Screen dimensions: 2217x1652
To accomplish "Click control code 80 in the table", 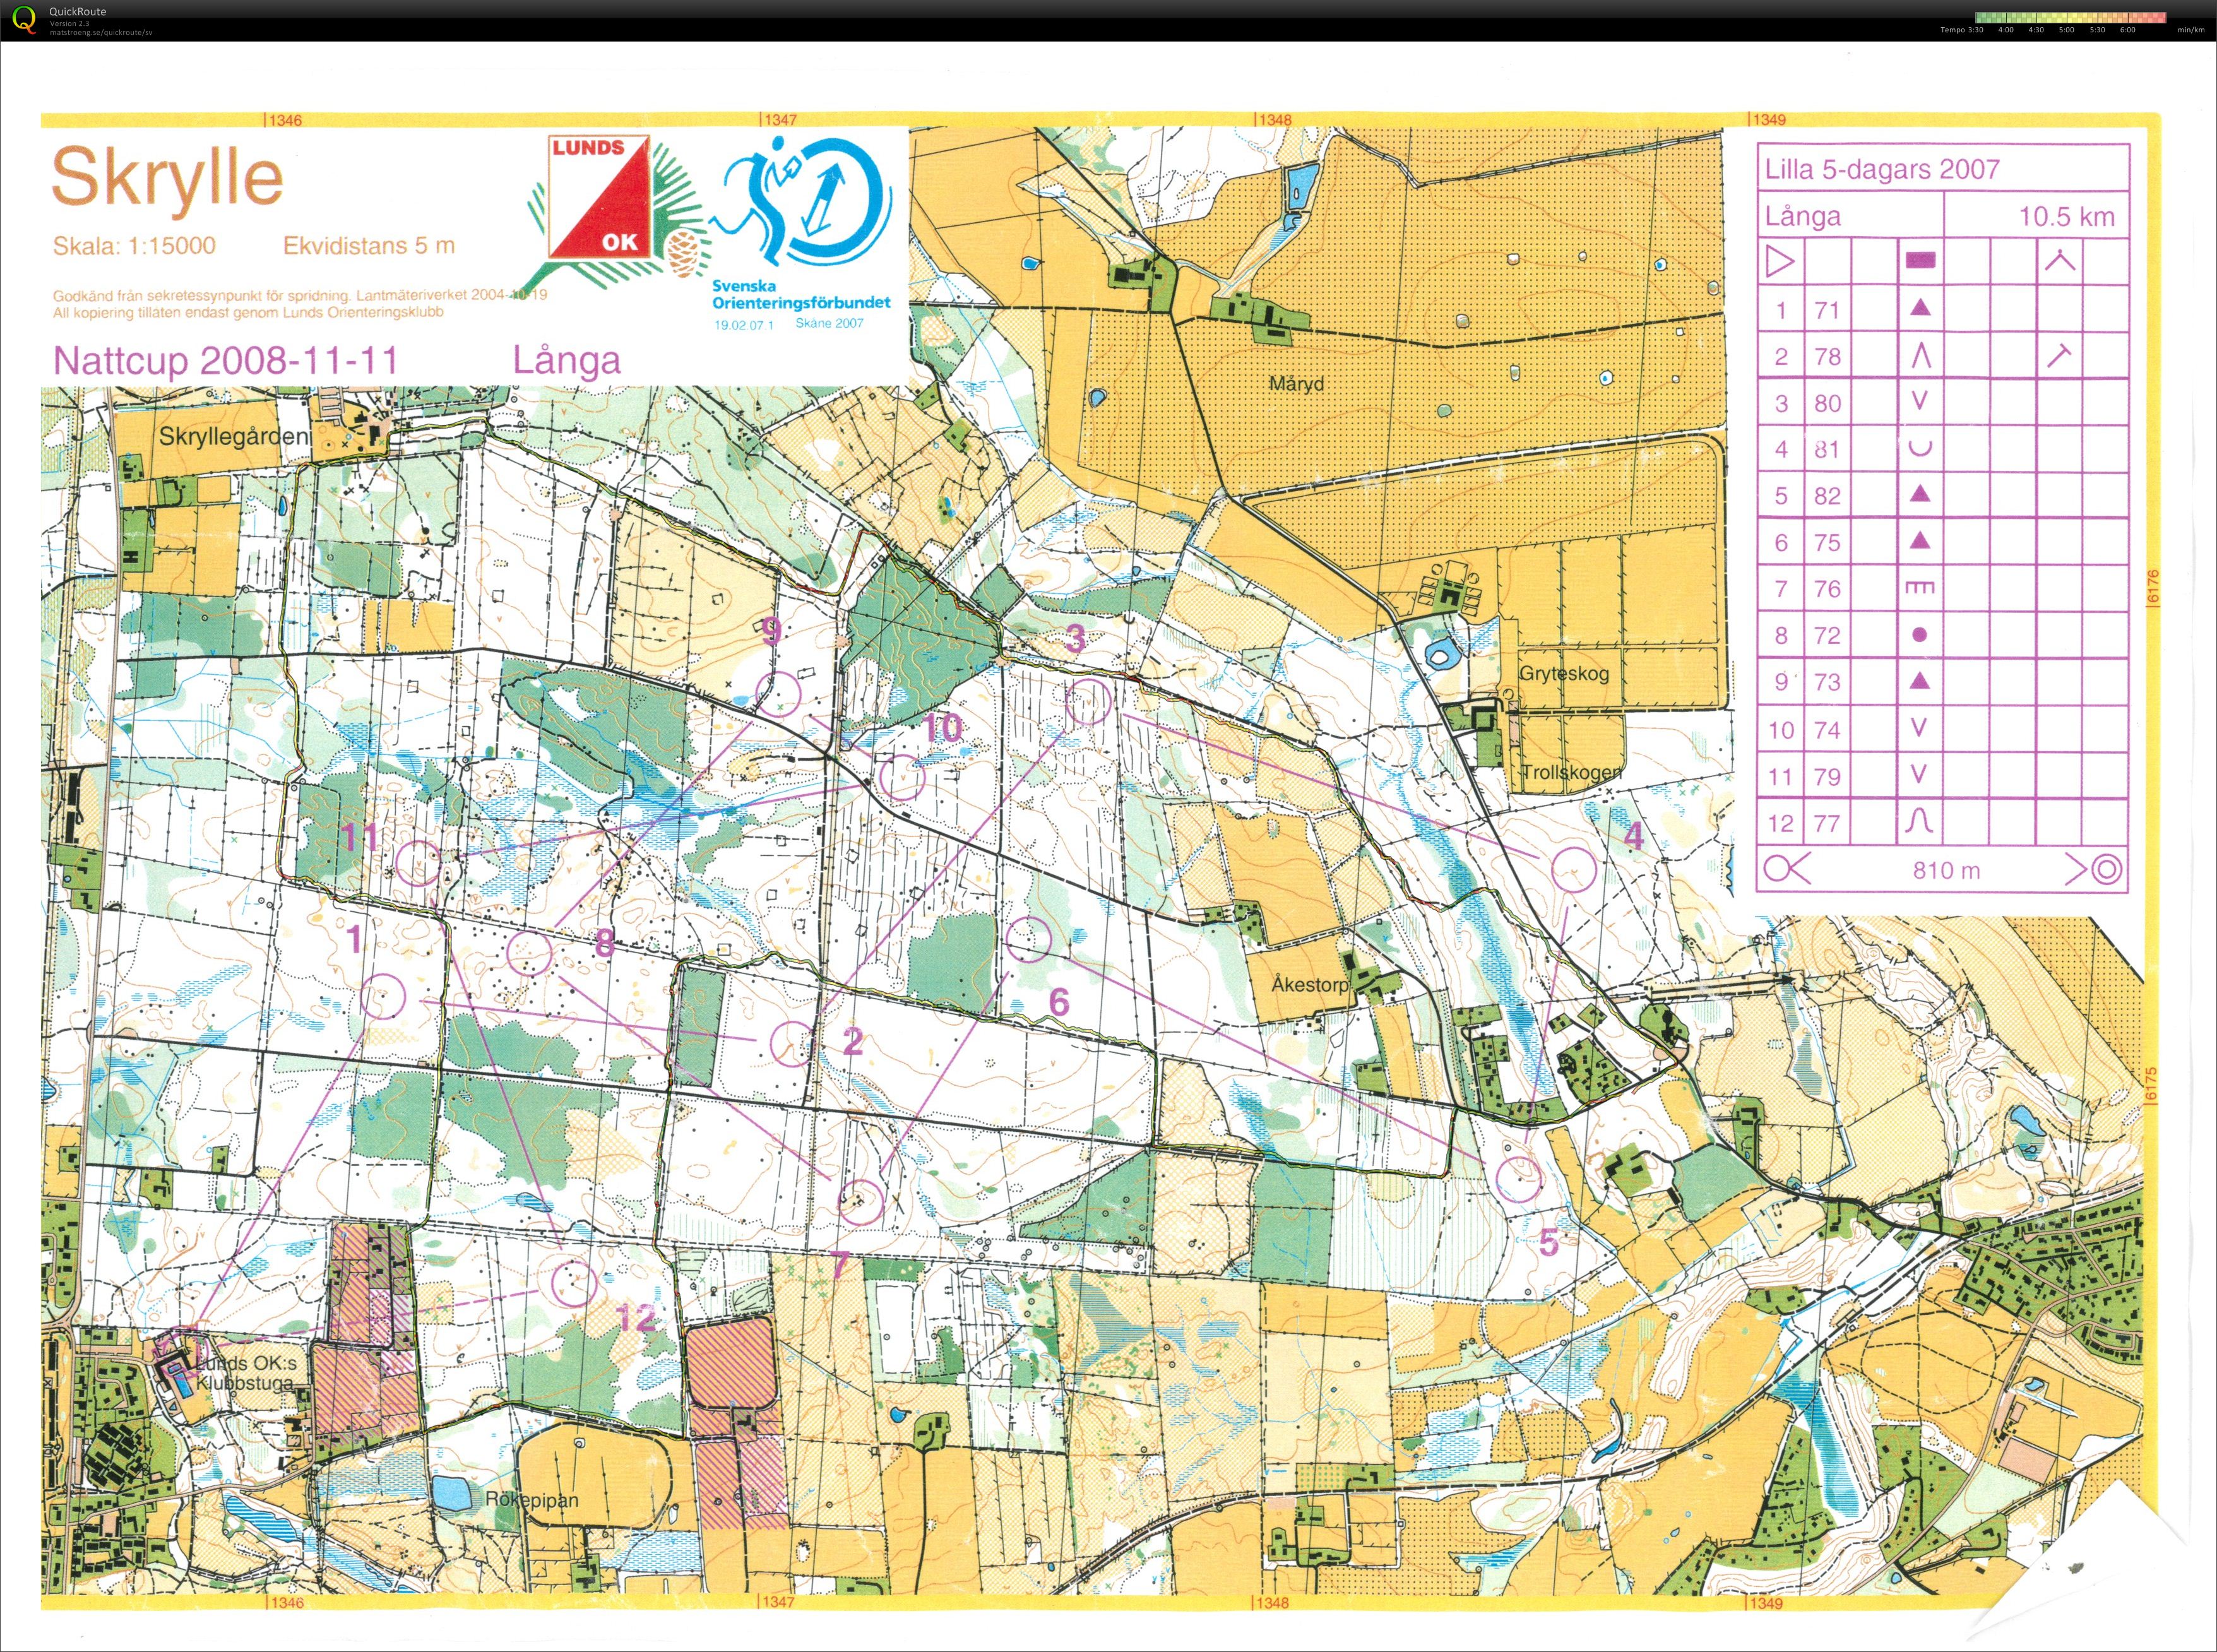I will click(x=1827, y=404).
